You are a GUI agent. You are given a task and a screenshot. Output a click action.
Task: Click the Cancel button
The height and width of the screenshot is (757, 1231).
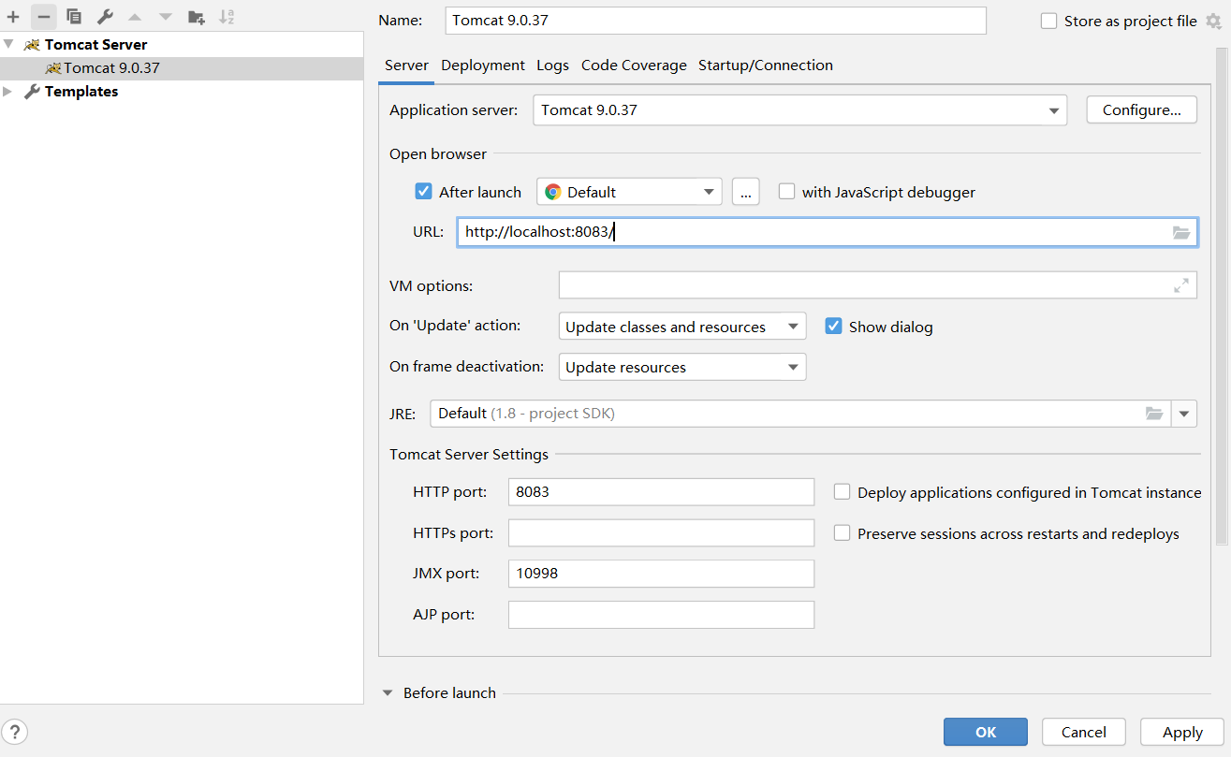click(1084, 732)
